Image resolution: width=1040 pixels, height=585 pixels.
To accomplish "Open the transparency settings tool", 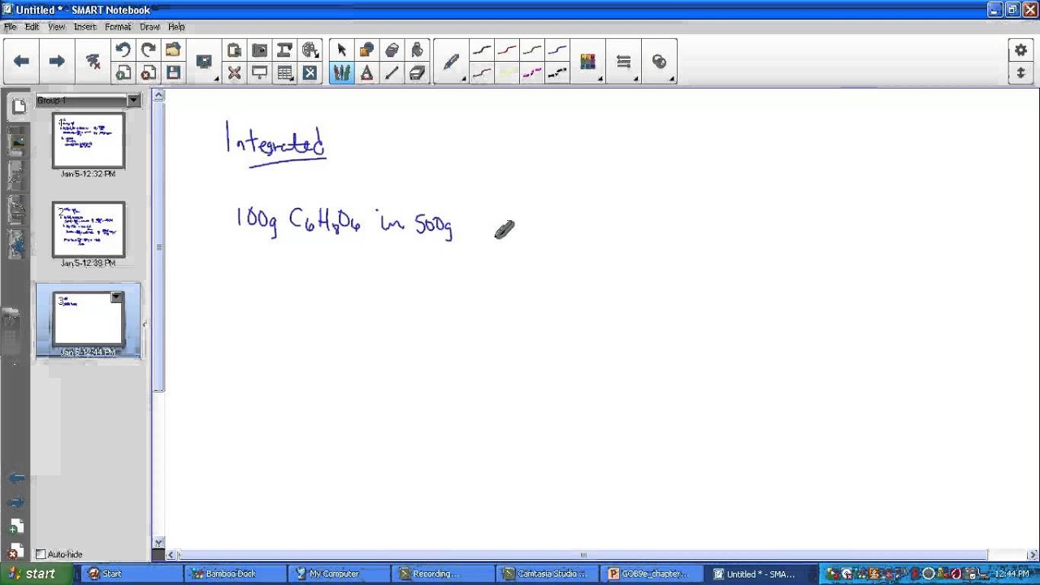I will (x=659, y=62).
